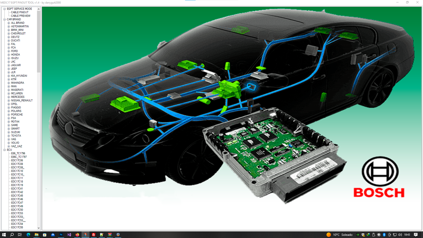This screenshot has height=238, width=423.
Task: Expand the VAG brand node
Action: [9, 139]
